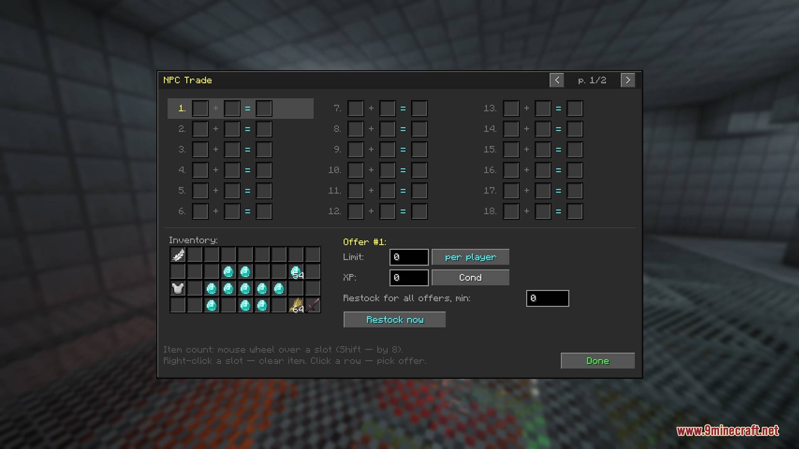Select the result slot of offer 17

click(575, 190)
